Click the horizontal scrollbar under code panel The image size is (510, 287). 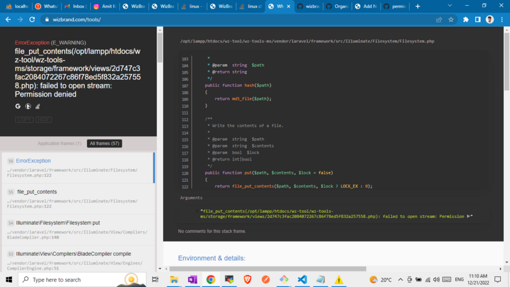[x=267, y=269]
